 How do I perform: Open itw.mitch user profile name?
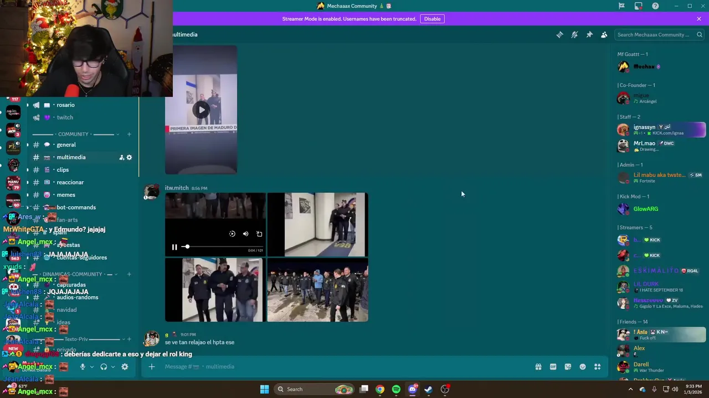coord(177,188)
